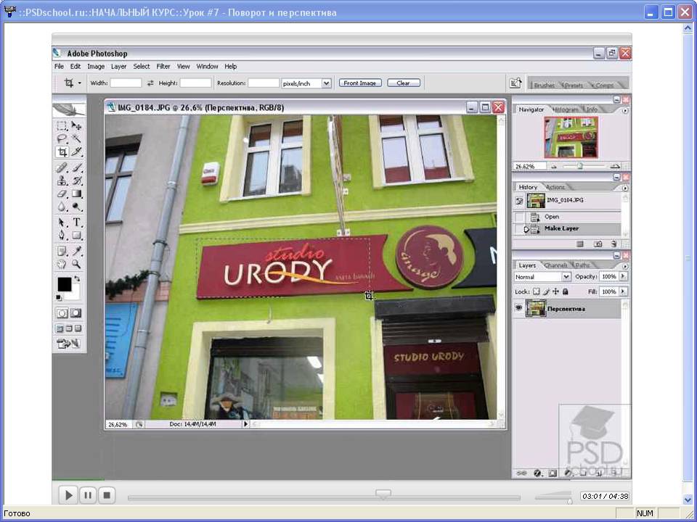Toggle Lock position
Screen dimensions: 697x522
555,291
